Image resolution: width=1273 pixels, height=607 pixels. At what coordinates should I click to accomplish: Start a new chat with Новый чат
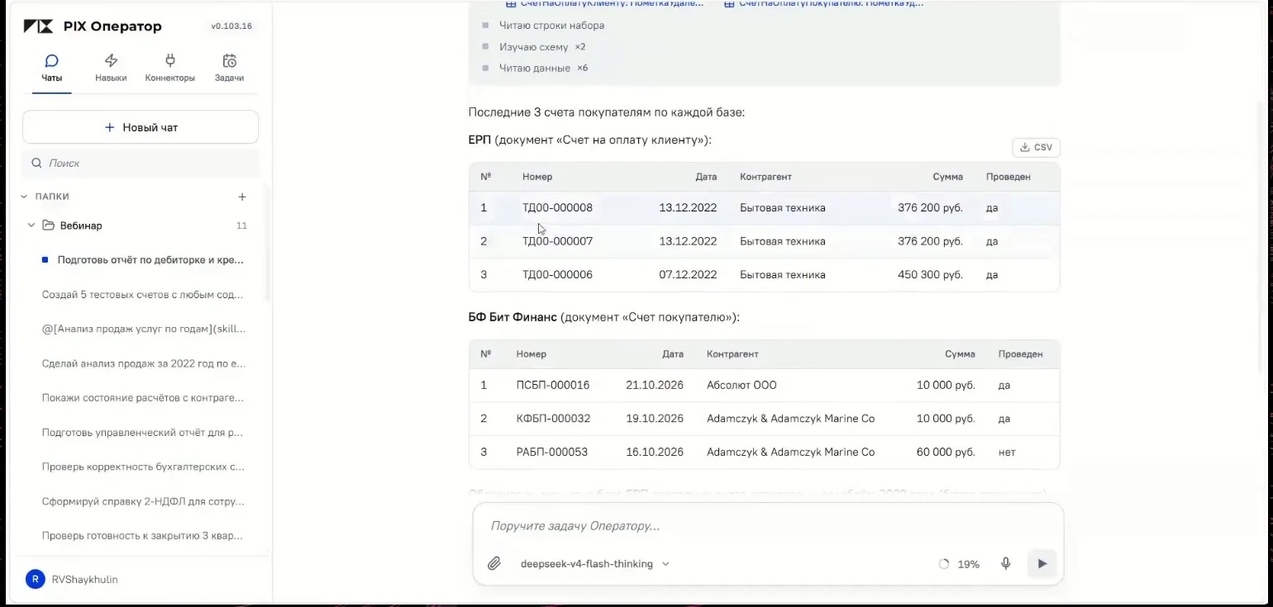(x=141, y=127)
